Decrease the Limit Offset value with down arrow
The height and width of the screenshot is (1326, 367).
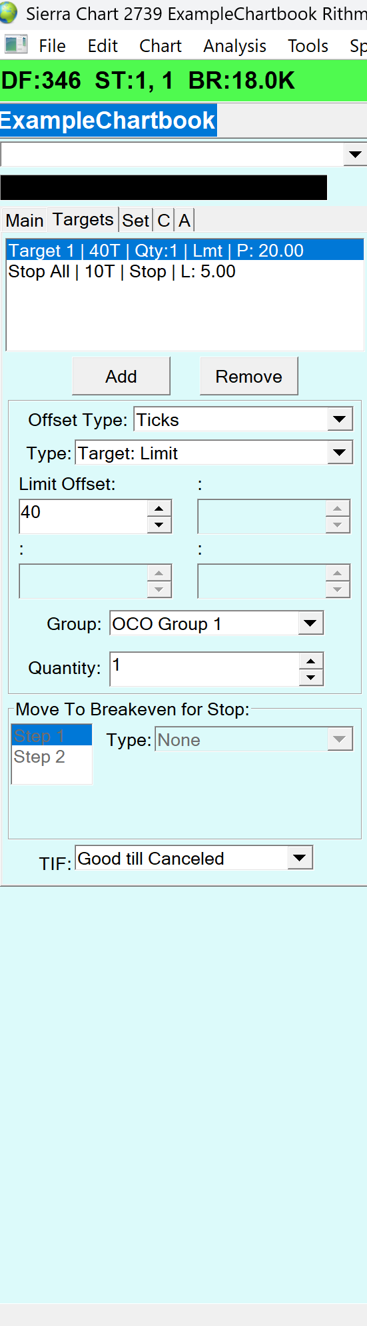[159, 525]
